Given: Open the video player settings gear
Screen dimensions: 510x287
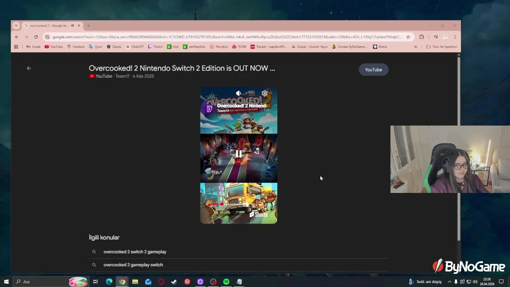Looking at the screenshot, I should (x=264, y=93).
